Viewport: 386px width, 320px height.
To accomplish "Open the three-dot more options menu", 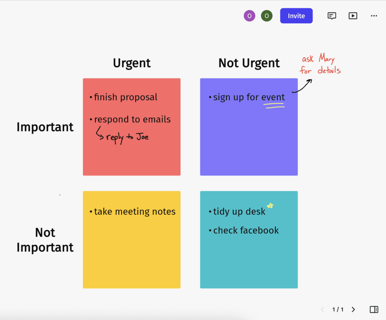I will click(x=374, y=16).
